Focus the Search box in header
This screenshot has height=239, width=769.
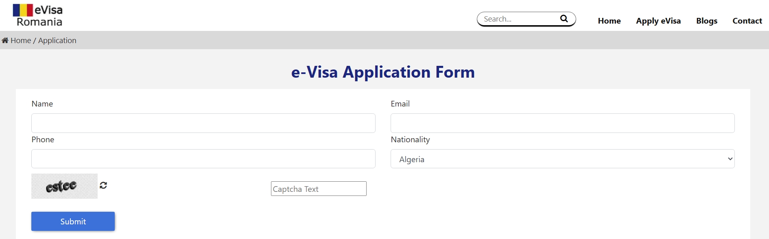click(519, 19)
